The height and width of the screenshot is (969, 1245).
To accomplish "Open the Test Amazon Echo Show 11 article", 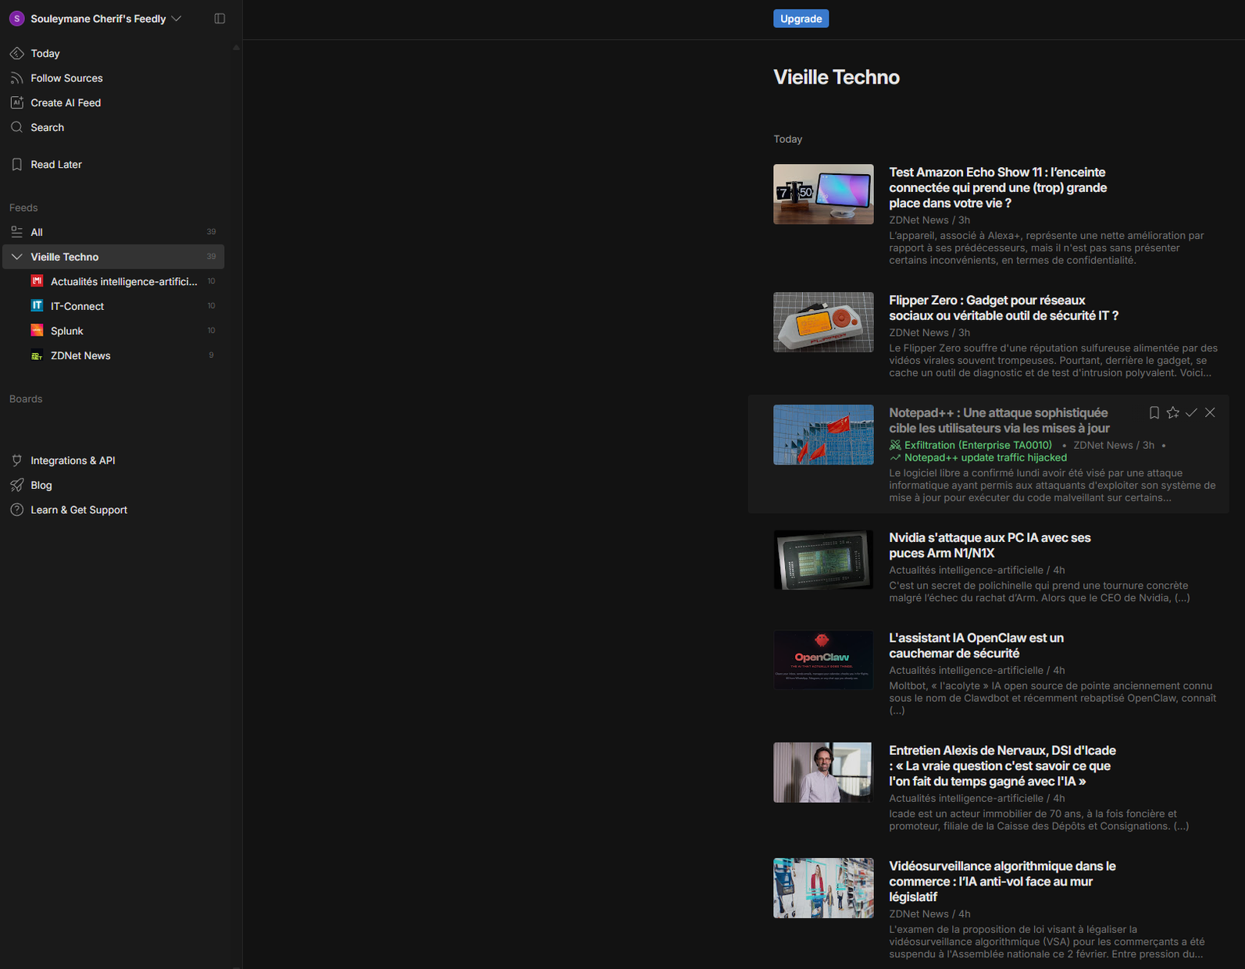I will pyautogui.click(x=997, y=187).
